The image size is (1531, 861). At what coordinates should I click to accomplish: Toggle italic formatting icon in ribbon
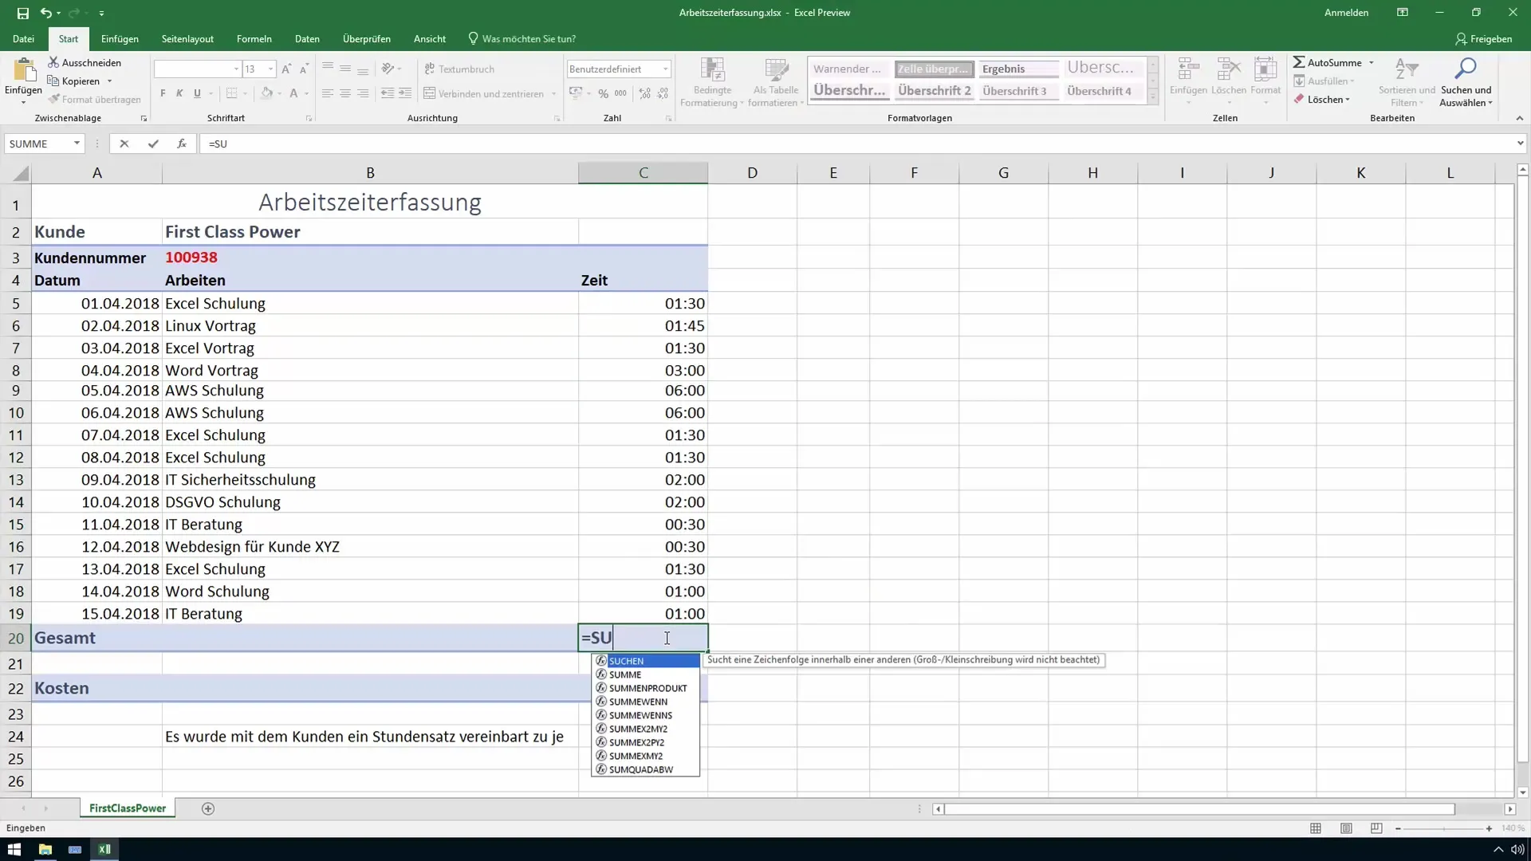pyautogui.click(x=179, y=93)
